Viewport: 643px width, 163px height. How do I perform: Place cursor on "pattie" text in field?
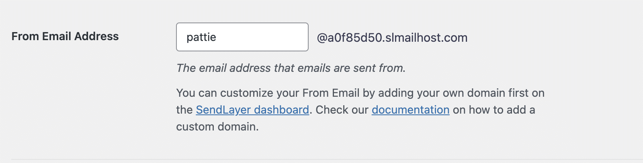(x=201, y=37)
